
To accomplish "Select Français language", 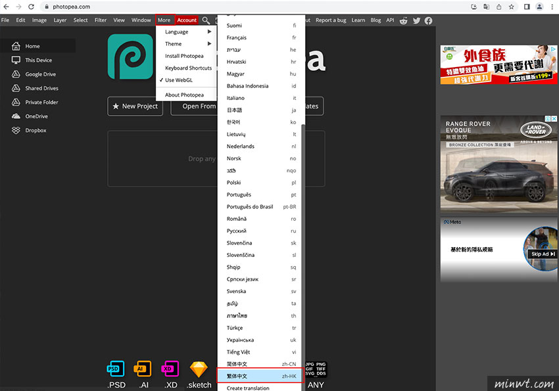I will (259, 37).
